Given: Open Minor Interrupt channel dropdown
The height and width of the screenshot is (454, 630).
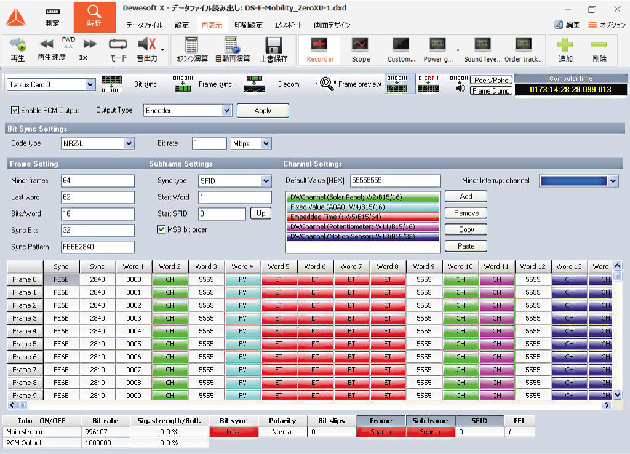Looking at the screenshot, I should tap(613, 181).
